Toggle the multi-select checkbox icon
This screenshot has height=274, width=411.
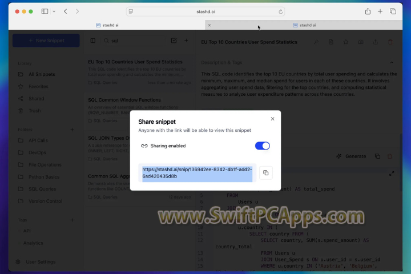click(174, 41)
